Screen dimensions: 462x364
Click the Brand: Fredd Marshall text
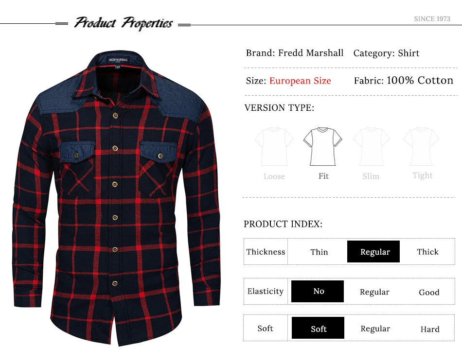295,53
